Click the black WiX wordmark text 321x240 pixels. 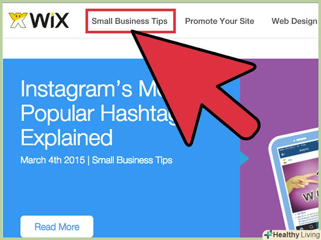click(49, 20)
